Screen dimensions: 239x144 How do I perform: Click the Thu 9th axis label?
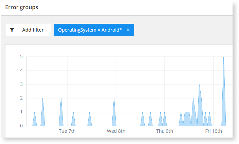tap(165, 131)
